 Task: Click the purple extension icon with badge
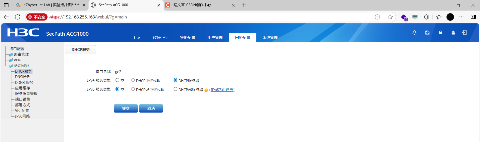[x=404, y=17]
